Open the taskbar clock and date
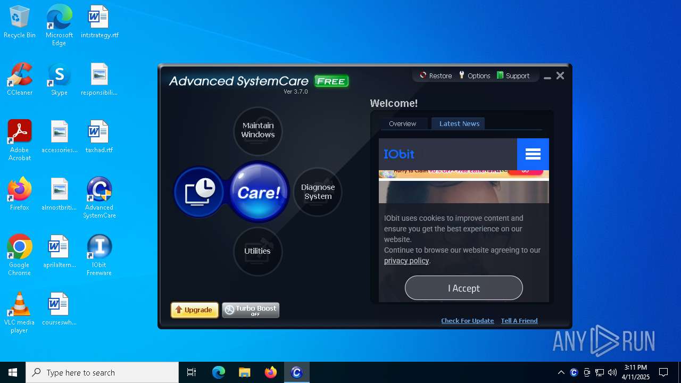681x383 pixels. tap(636, 372)
